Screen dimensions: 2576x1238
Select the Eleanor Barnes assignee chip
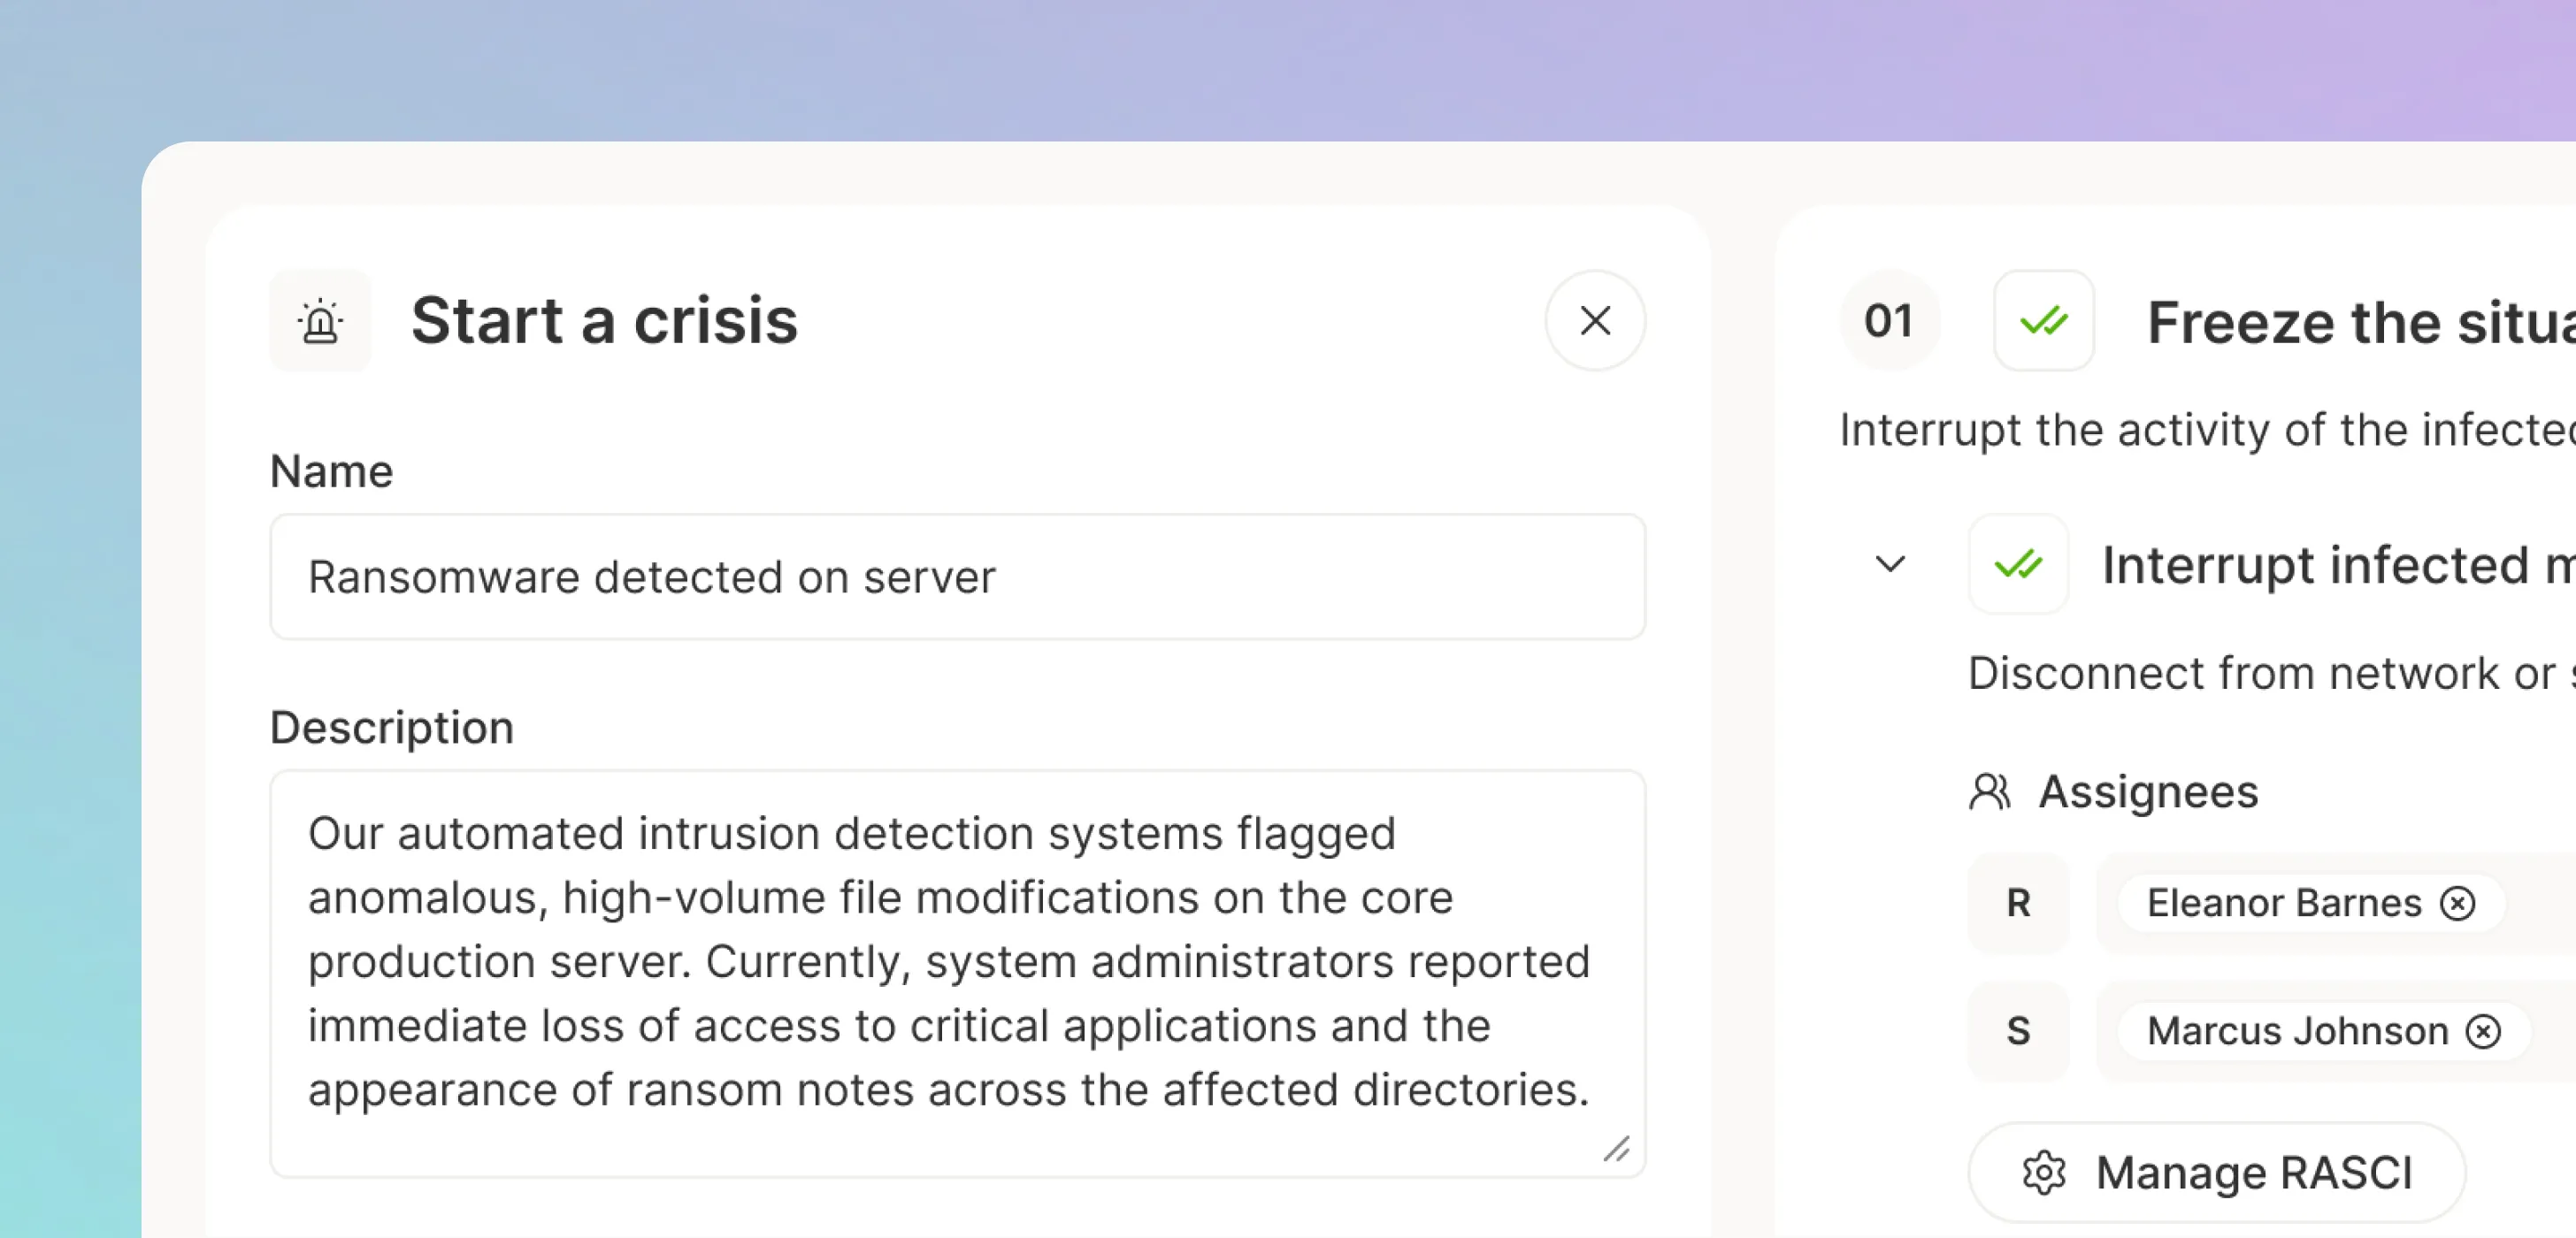click(x=2311, y=903)
